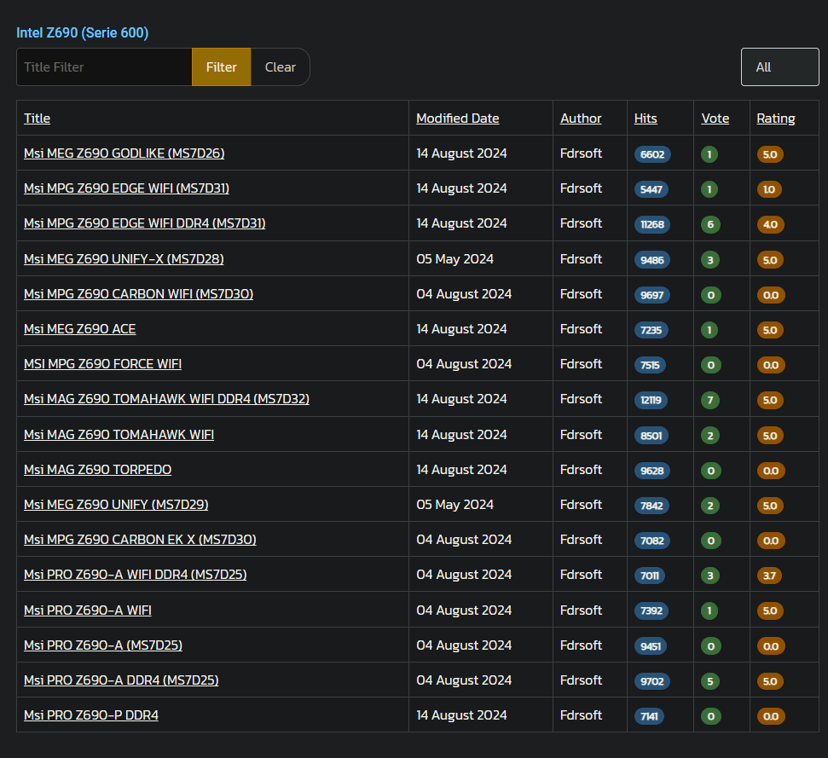Open Msi MPG Z690 EDGE WIFI DDR4 entry

[145, 223]
